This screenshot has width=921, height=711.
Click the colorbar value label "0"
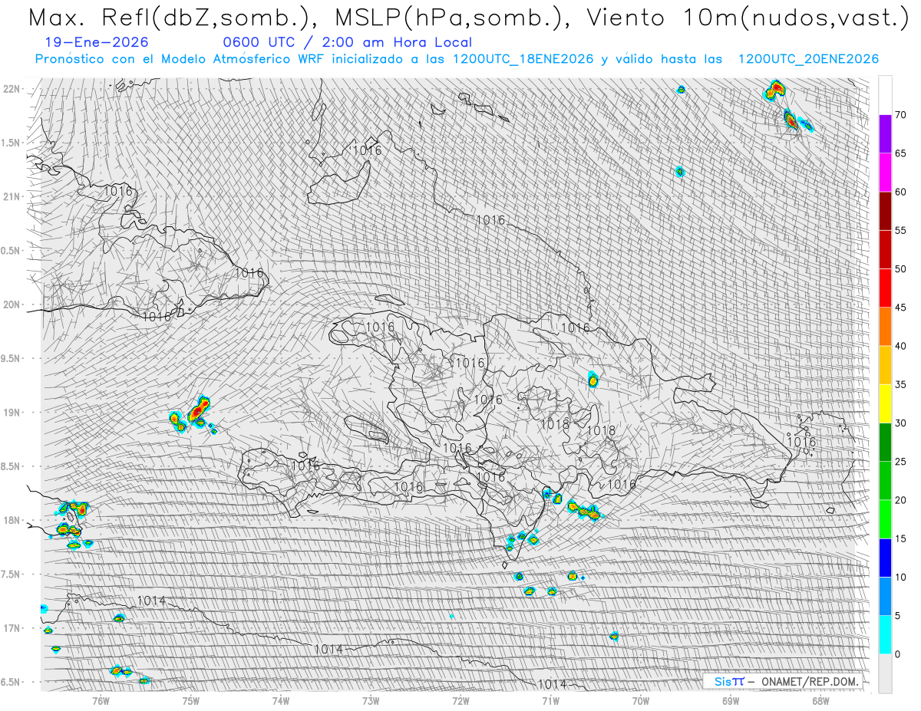pos(898,654)
